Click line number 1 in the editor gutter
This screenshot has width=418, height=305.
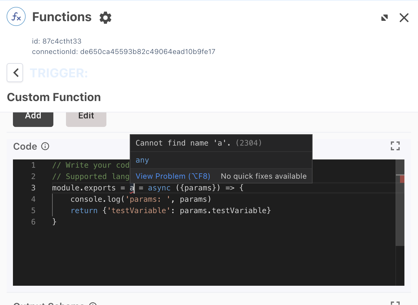[x=33, y=165]
